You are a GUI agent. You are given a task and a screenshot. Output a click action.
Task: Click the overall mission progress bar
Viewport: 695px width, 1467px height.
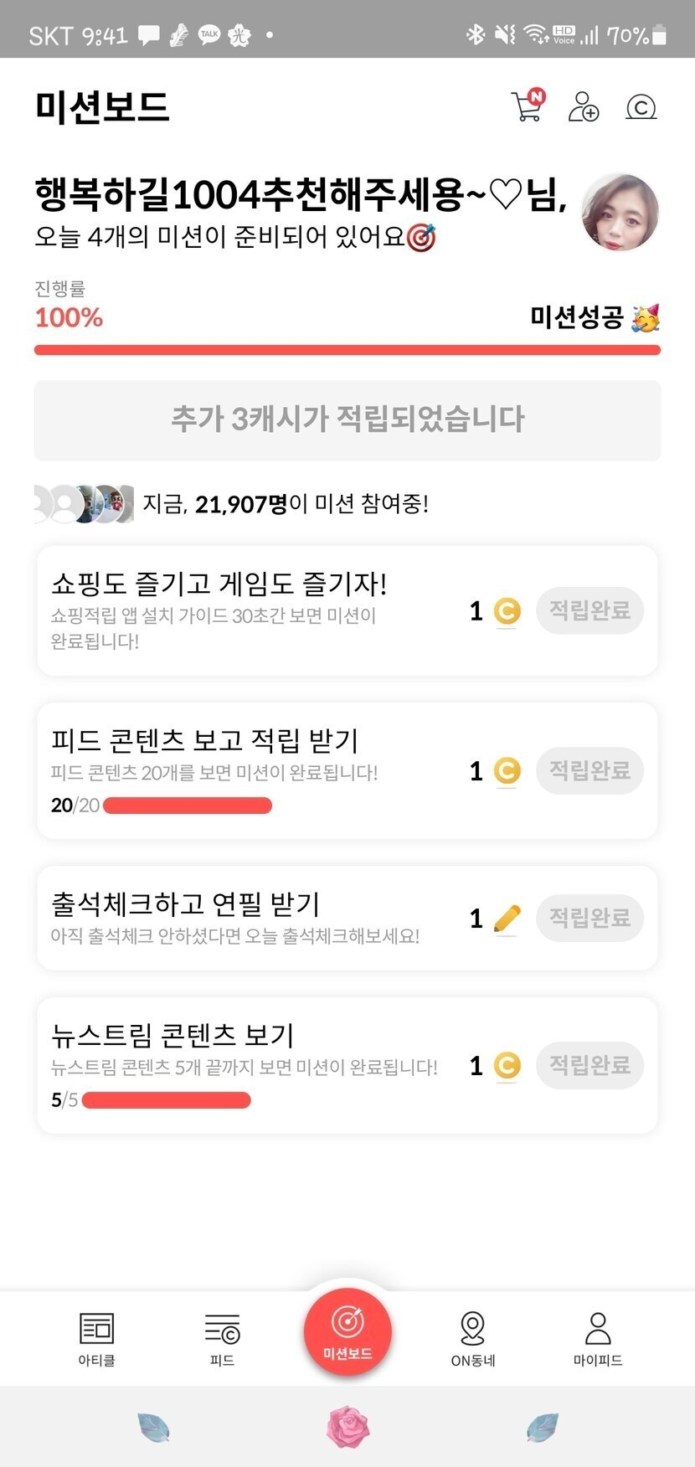[x=347, y=350]
